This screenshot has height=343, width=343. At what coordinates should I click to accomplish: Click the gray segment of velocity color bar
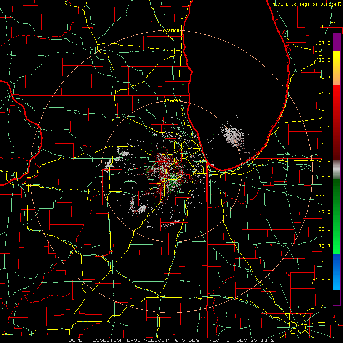pos(337,169)
